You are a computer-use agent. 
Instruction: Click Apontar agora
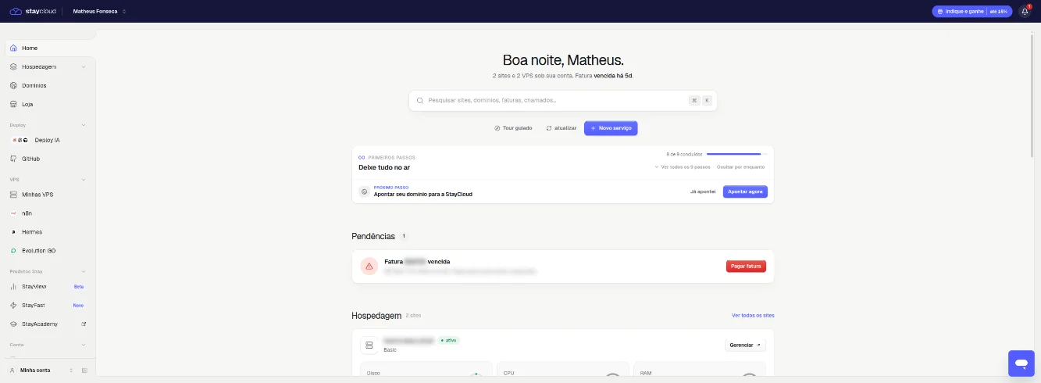(x=745, y=191)
